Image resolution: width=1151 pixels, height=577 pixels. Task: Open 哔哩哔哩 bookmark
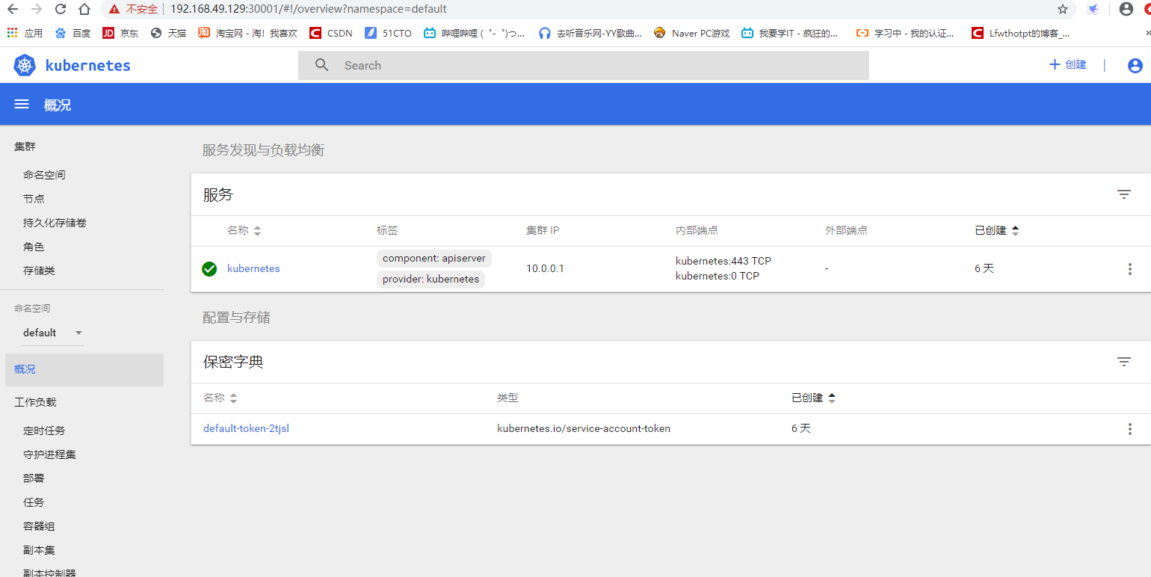click(474, 33)
